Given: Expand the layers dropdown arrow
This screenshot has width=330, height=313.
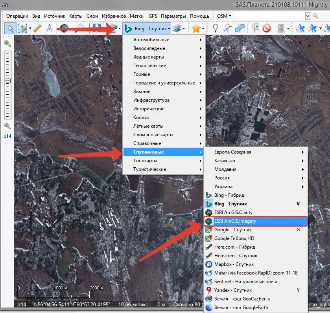Looking at the screenshot, I should [x=184, y=28].
